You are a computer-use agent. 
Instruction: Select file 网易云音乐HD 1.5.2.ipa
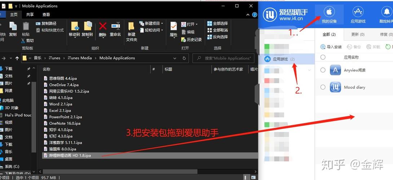coord(69,91)
